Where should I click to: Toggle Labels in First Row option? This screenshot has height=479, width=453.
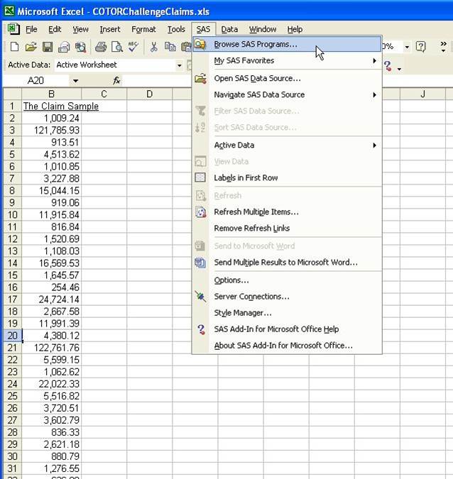coord(288,178)
